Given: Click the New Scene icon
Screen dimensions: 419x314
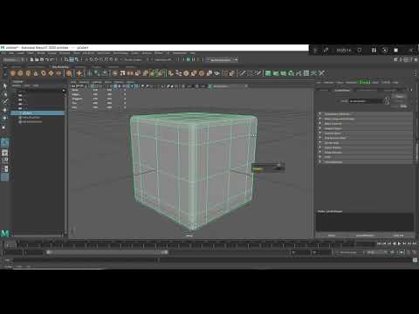Looking at the screenshot, I should point(31,59).
